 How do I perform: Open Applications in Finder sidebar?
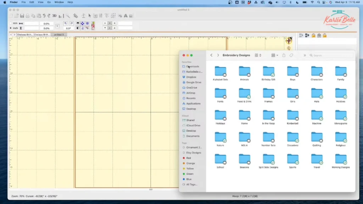[193, 104]
